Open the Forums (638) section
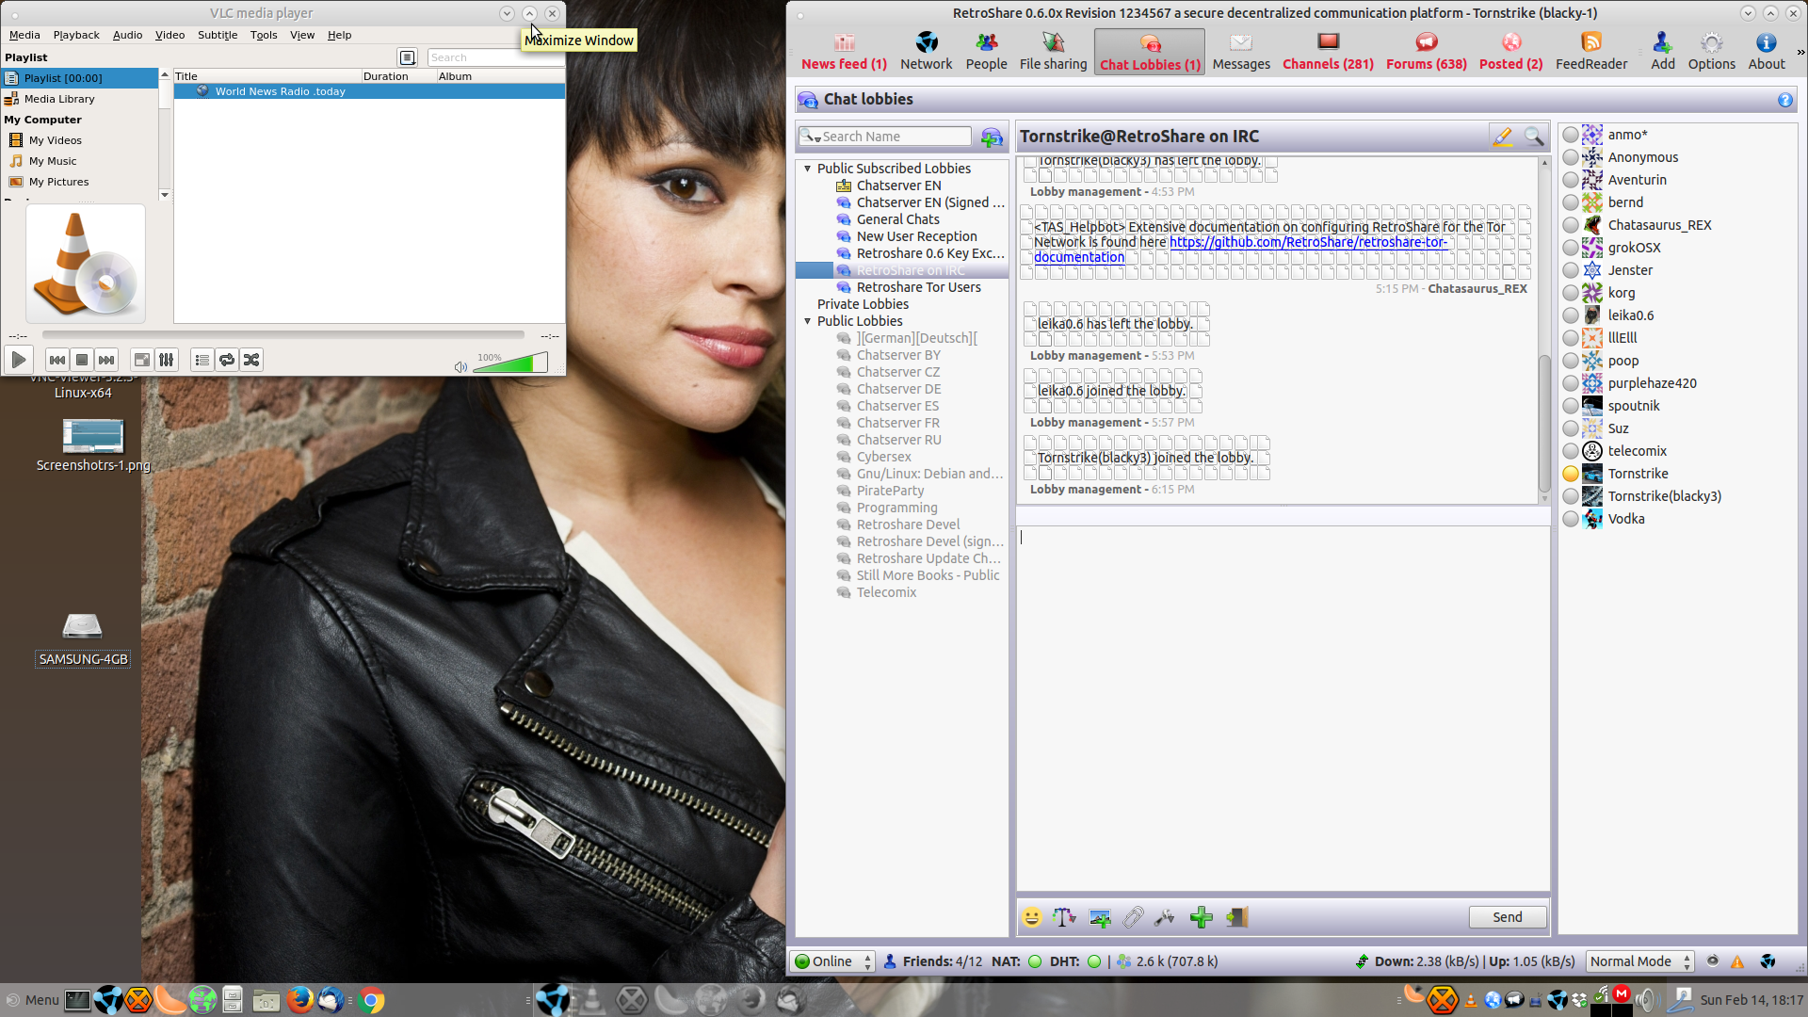This screenshot has width=1808, height=1017. 1426,52
